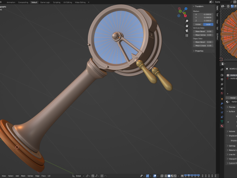Collapse the Transform panel

[199, 6]
